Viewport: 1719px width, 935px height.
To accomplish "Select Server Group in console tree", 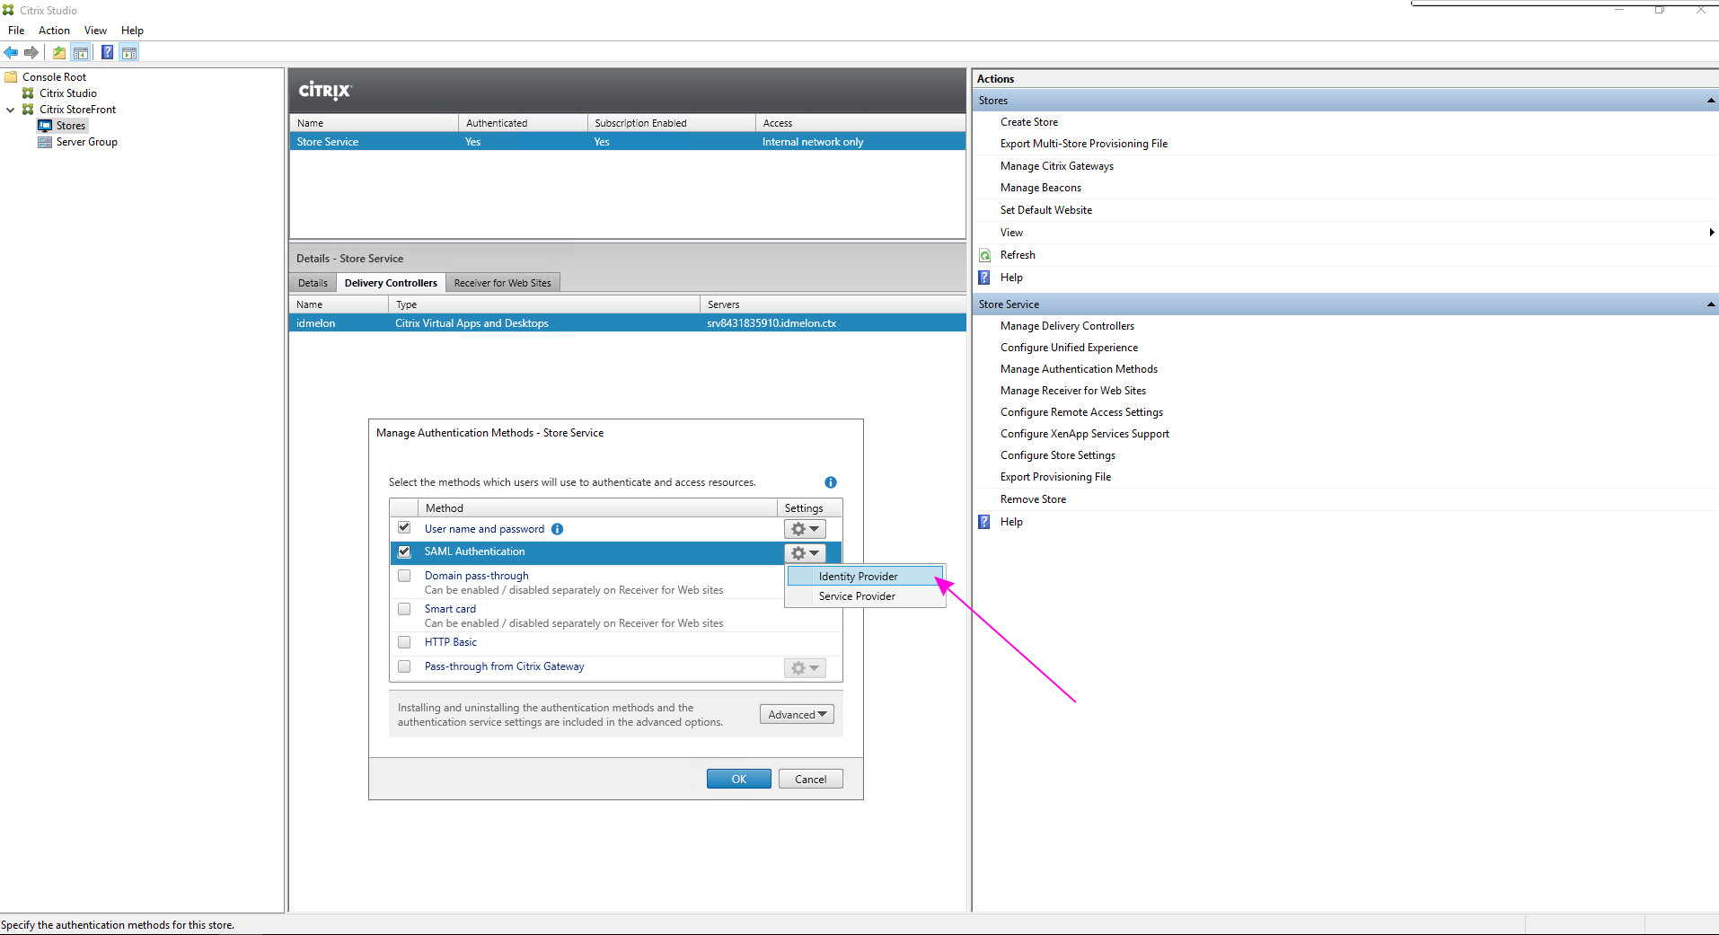I will coord(86,142).
